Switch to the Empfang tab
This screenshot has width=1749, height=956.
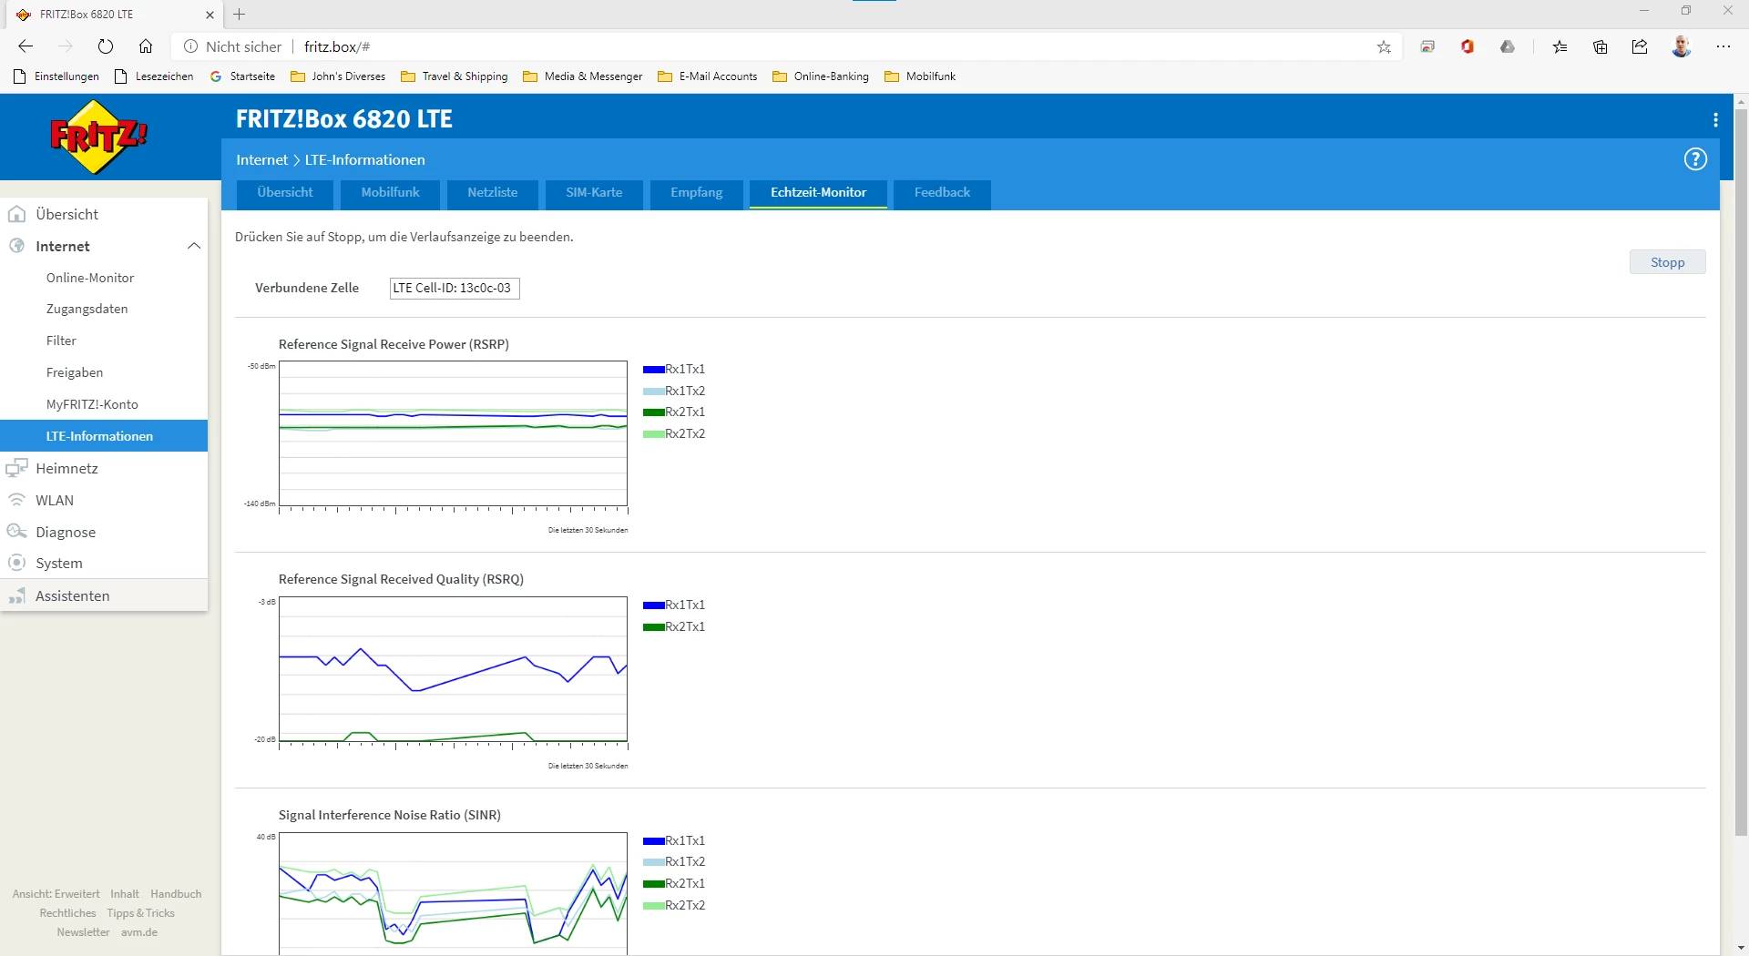[696, 193]
